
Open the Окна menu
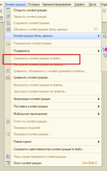click(92, 4)
